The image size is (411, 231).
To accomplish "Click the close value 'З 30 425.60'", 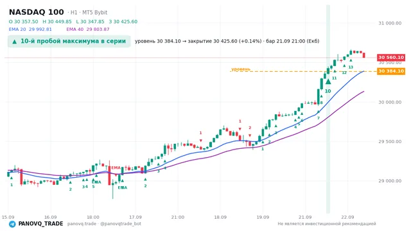I will (x=123, y=21).
